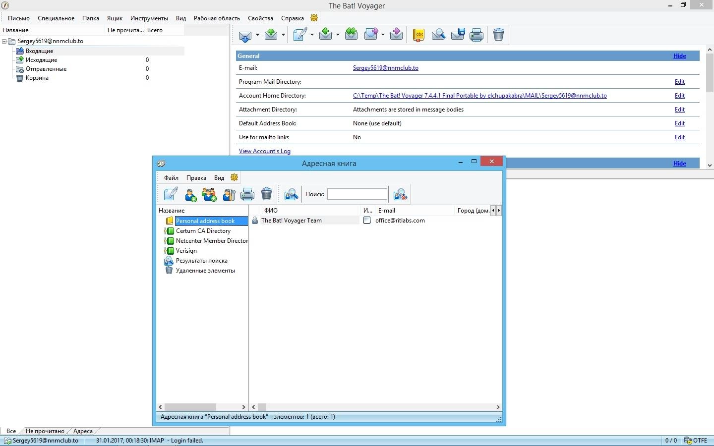714x446 pixels.
Task: Click the Sergey5619@nnmclub.to e-mail link
Action: (x=386, y=68)
